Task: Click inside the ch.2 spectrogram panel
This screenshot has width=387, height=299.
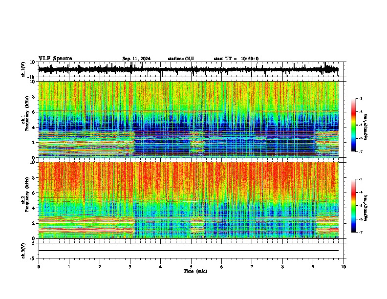Action: pos(188,200)
